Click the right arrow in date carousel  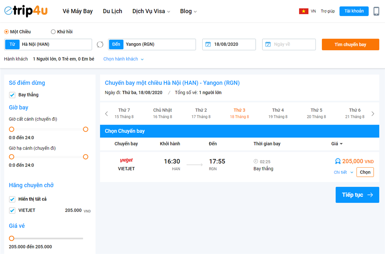coord(372,113)
